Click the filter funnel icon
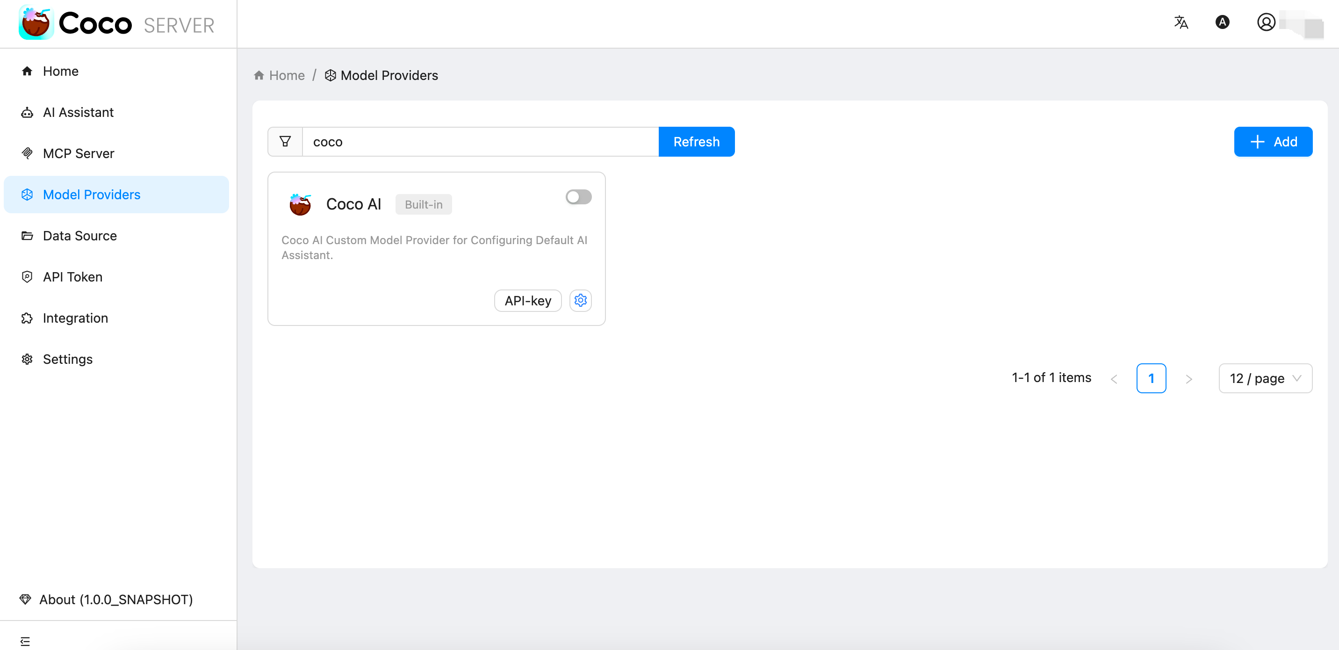Viewport: 1339px width, 650px height. [x=285, y=141]
